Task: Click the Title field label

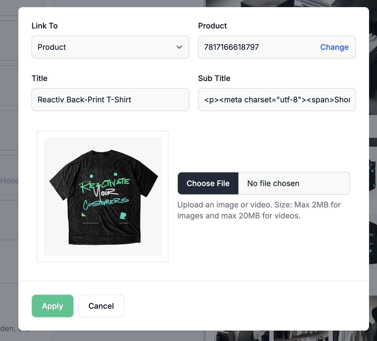Action: [x=39, y=78]
